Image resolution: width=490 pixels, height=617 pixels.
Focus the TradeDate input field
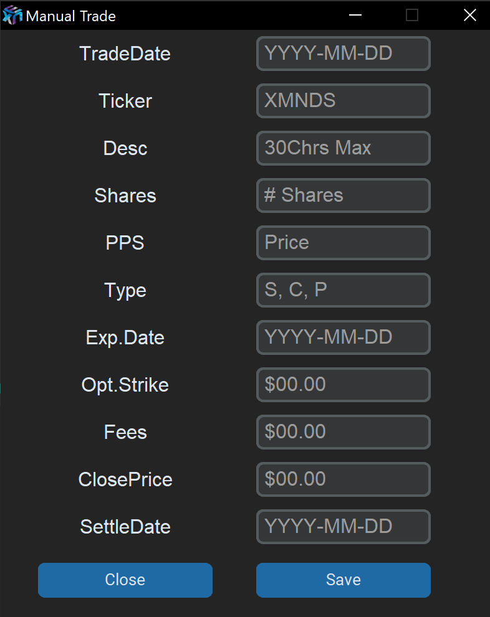click(x=343, y=54)
